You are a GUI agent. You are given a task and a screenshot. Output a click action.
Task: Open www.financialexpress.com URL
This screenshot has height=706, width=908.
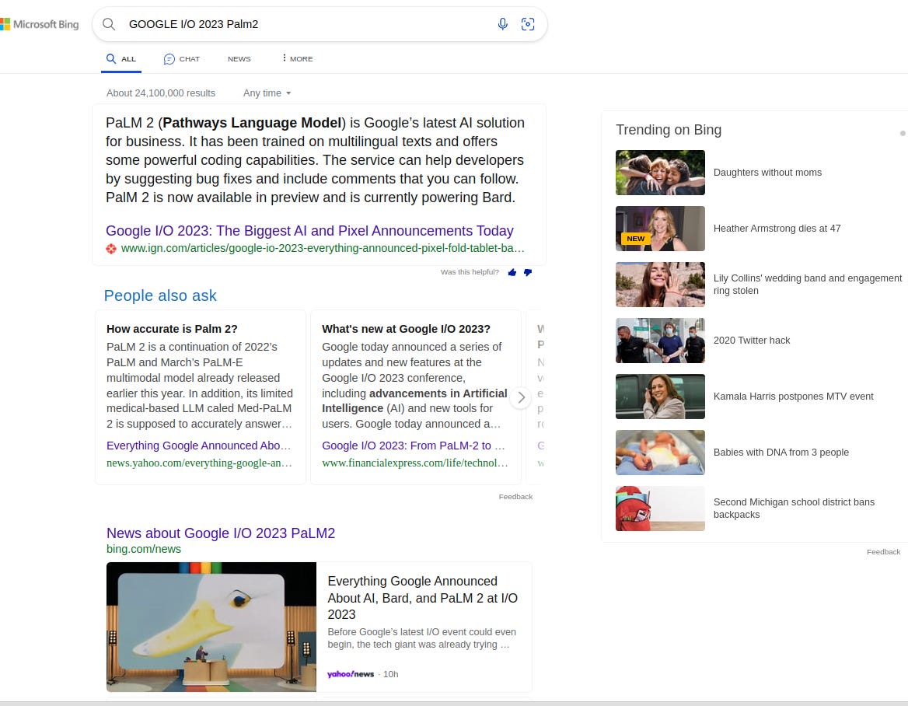tap(415, 463)
